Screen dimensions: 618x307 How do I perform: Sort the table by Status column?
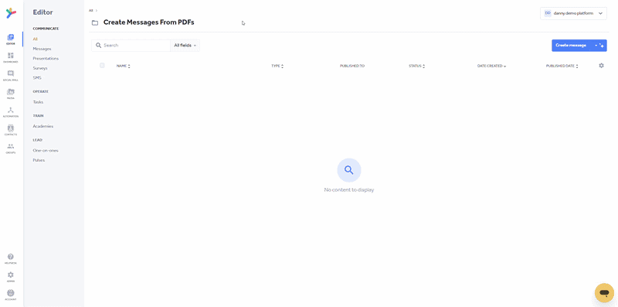pos(416,66)
